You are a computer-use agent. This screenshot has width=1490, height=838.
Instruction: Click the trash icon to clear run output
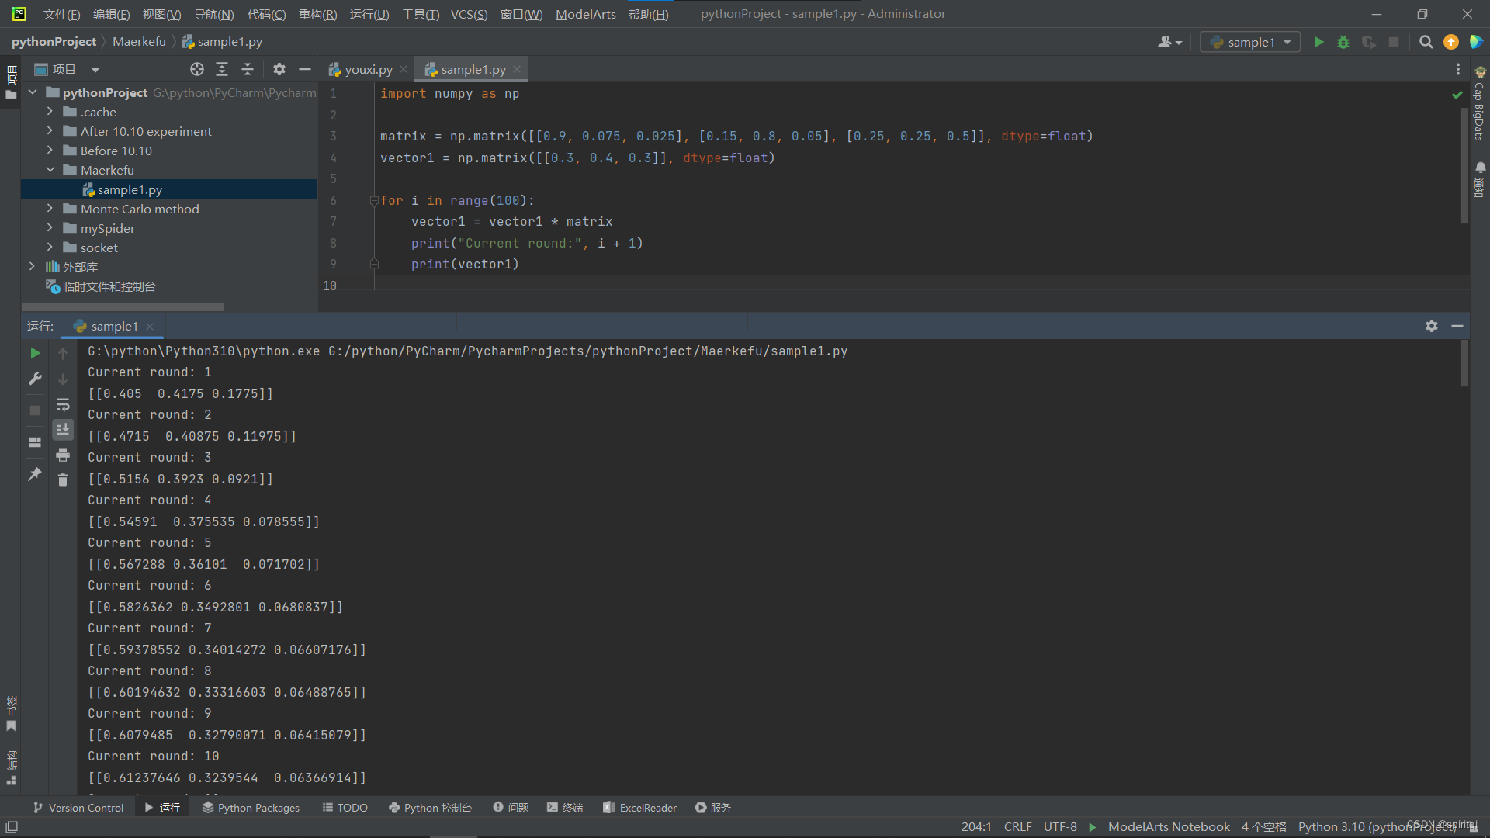point(63,480)
